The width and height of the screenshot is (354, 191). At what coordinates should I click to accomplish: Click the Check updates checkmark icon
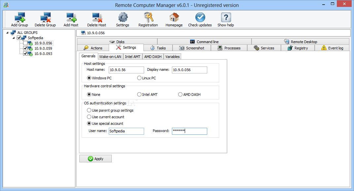(x=200, y=17)
